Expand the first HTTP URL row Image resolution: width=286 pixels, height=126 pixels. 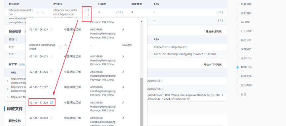pos(8,81)
